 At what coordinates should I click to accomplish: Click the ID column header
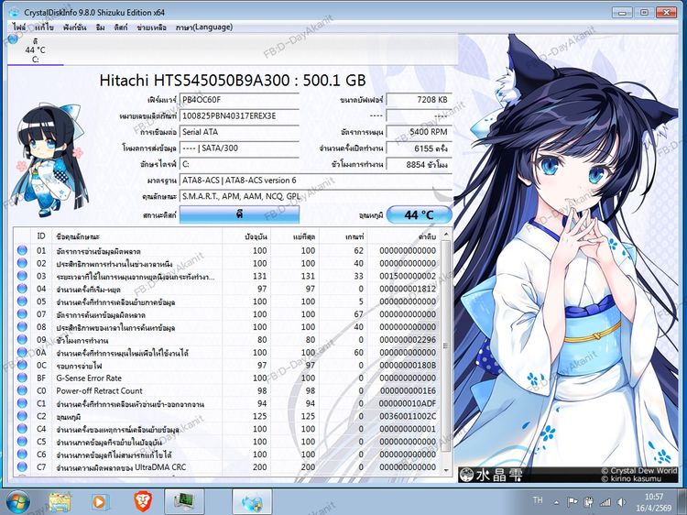(x=41, y=236)
